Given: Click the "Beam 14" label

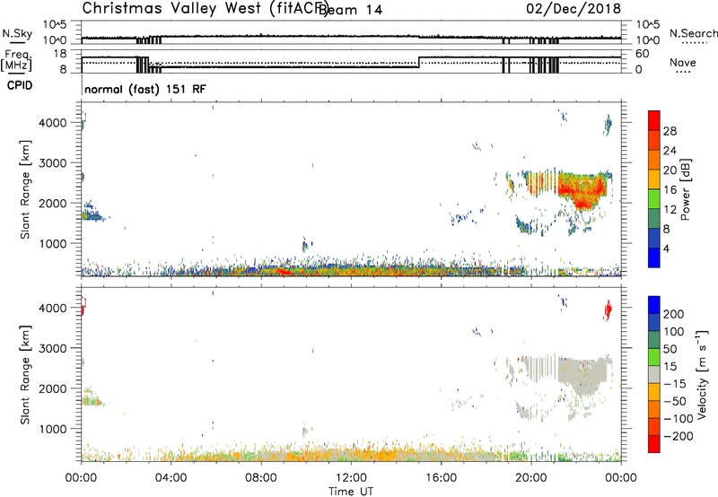Looking at the screenshot, I should tap(351, 10).
